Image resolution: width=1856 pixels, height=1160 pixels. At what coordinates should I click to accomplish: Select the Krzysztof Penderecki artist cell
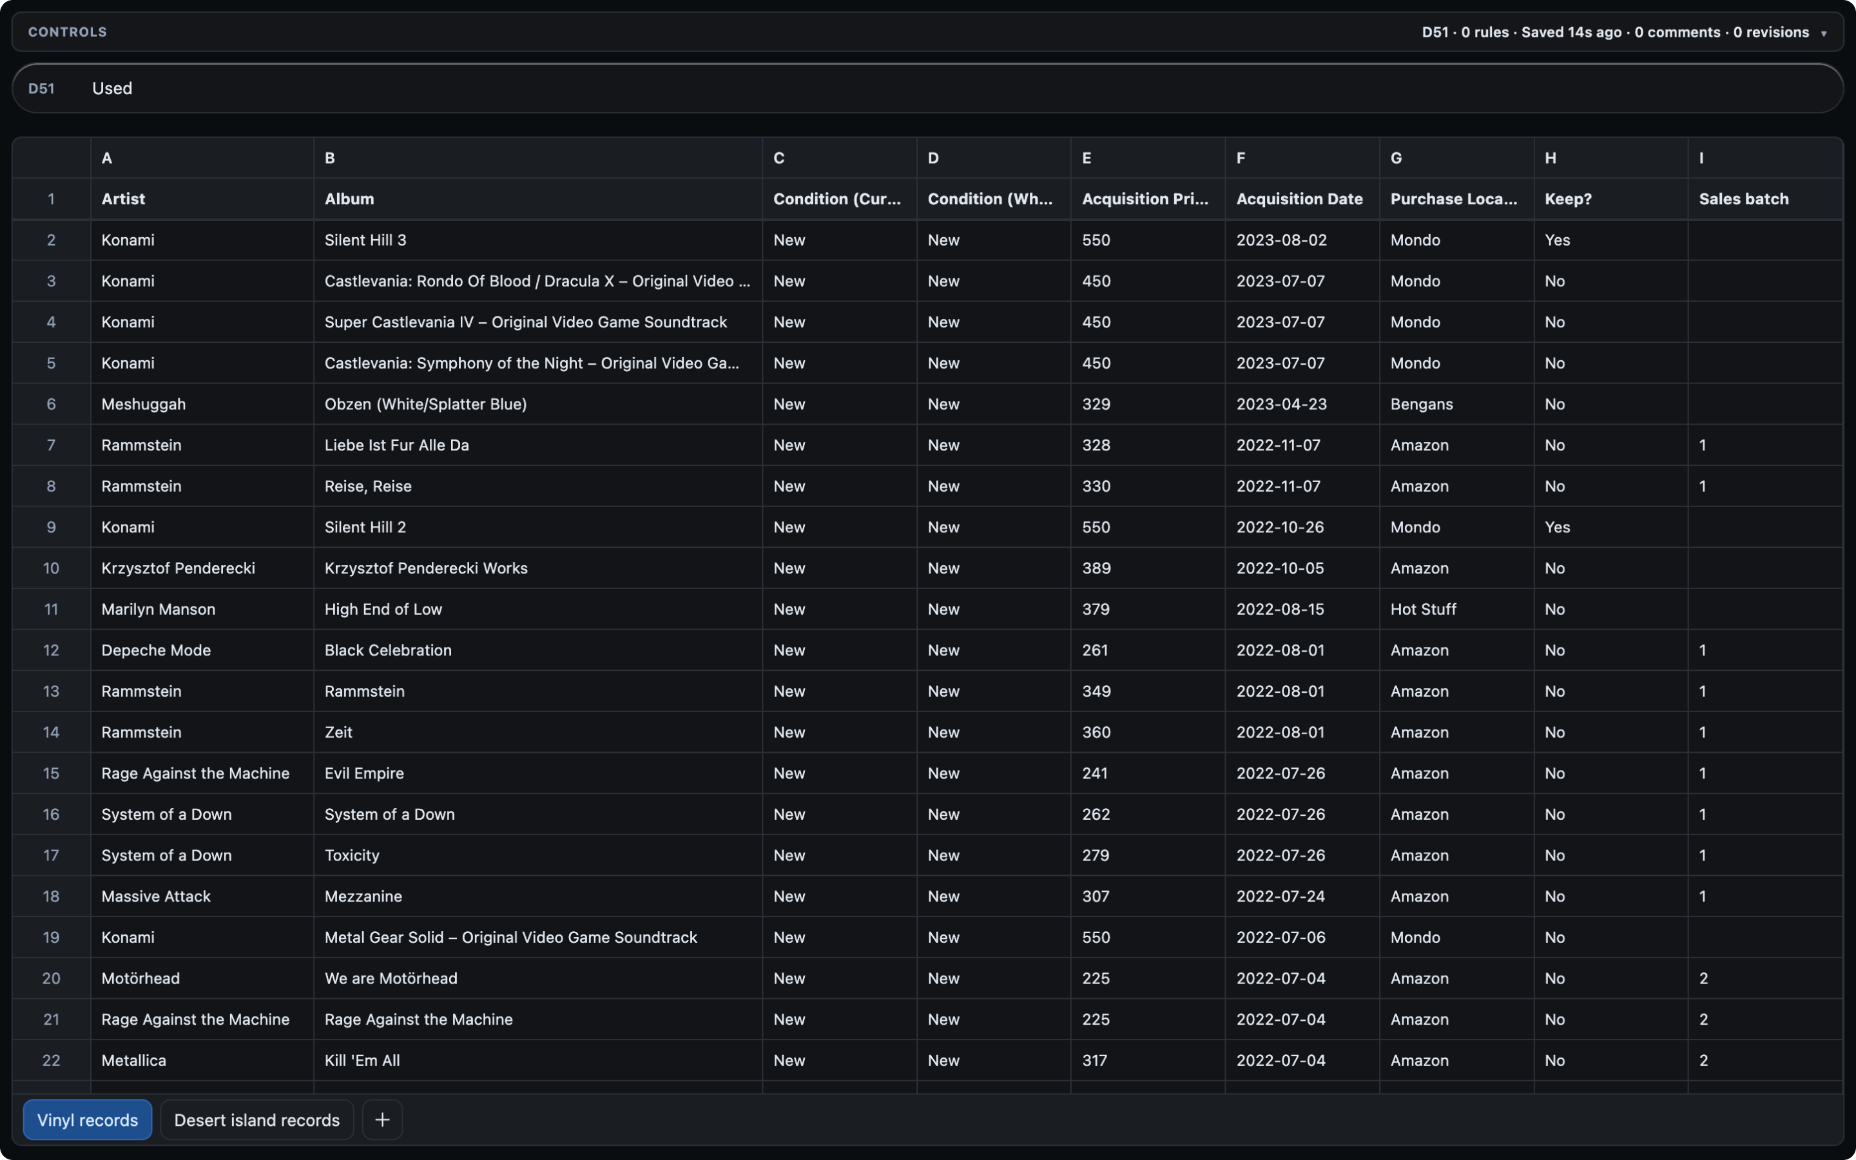pos(202,568)
